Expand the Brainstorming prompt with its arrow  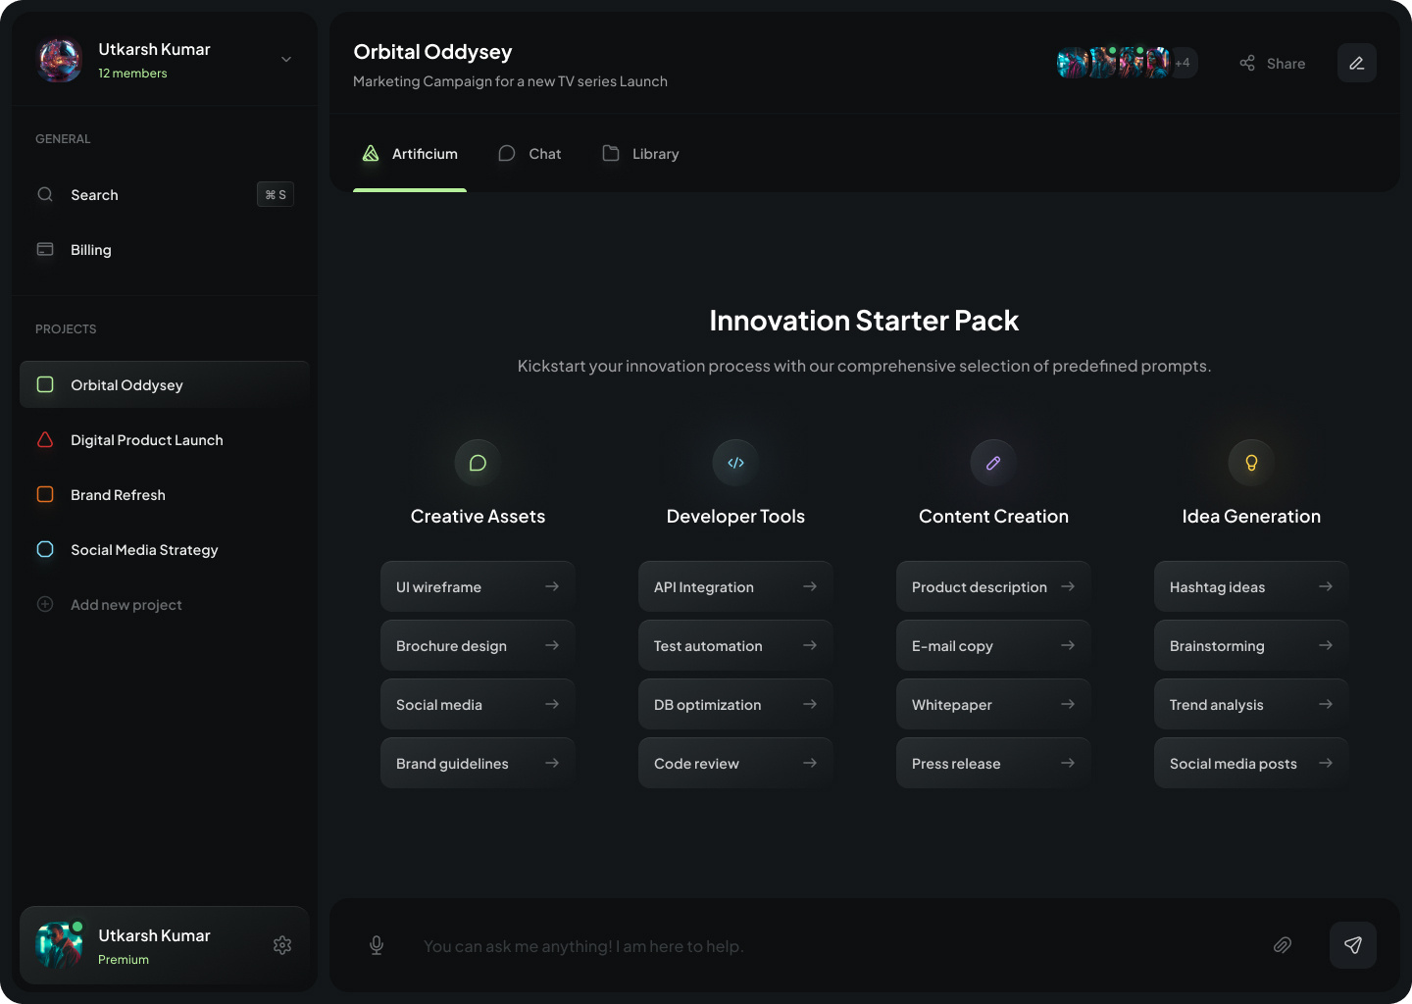point(1326,645)
